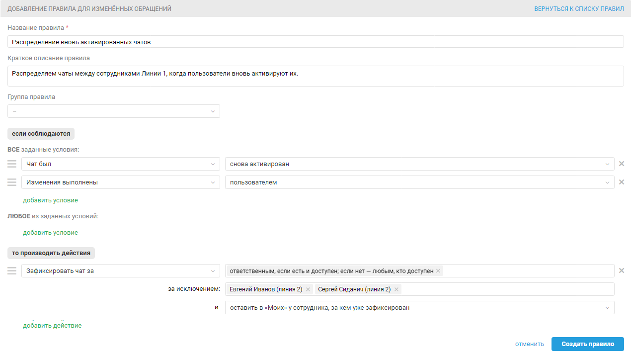Image resolution: width=631 pixels, height=357 pixels.
Task: Open the 'Изменения выполнены' condition dropdown
Action: (121, 182)
